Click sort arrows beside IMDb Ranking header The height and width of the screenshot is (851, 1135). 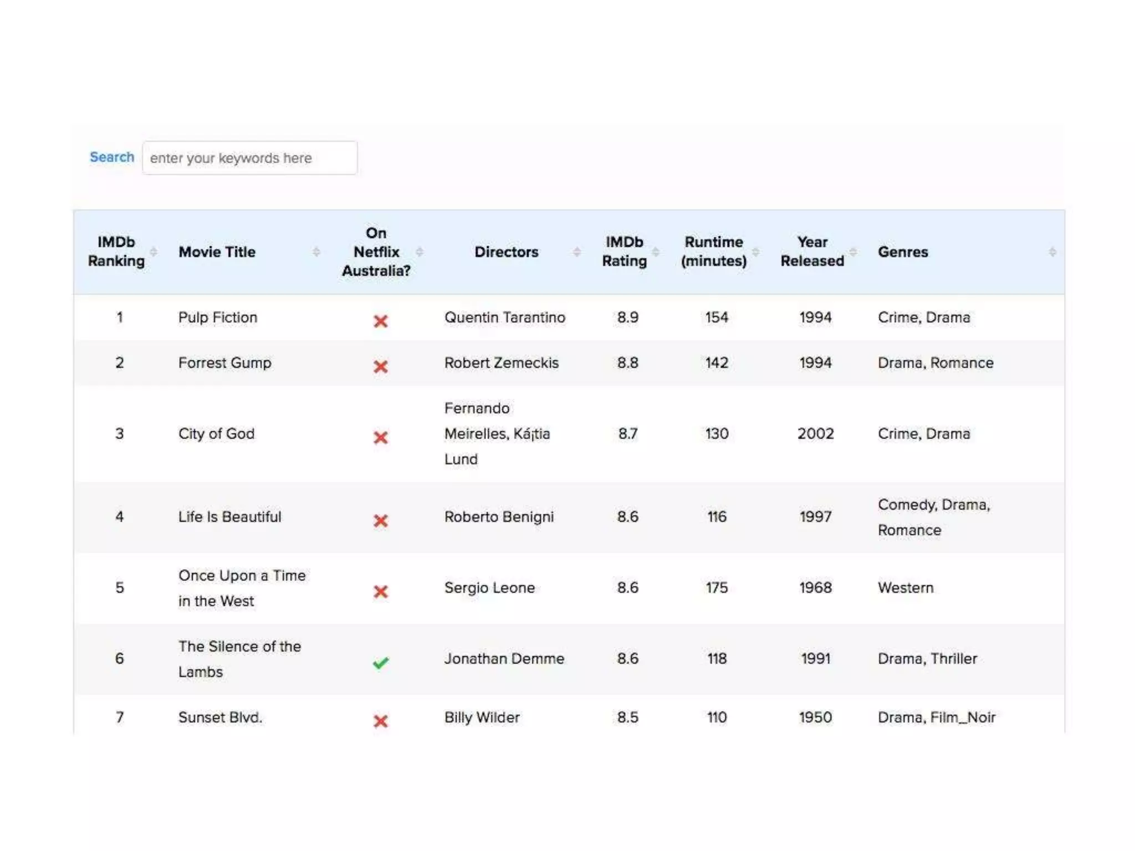[154, 252]
